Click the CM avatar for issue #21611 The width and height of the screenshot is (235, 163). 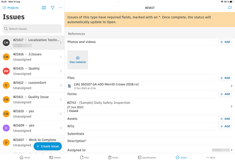(x=6, y=100)
